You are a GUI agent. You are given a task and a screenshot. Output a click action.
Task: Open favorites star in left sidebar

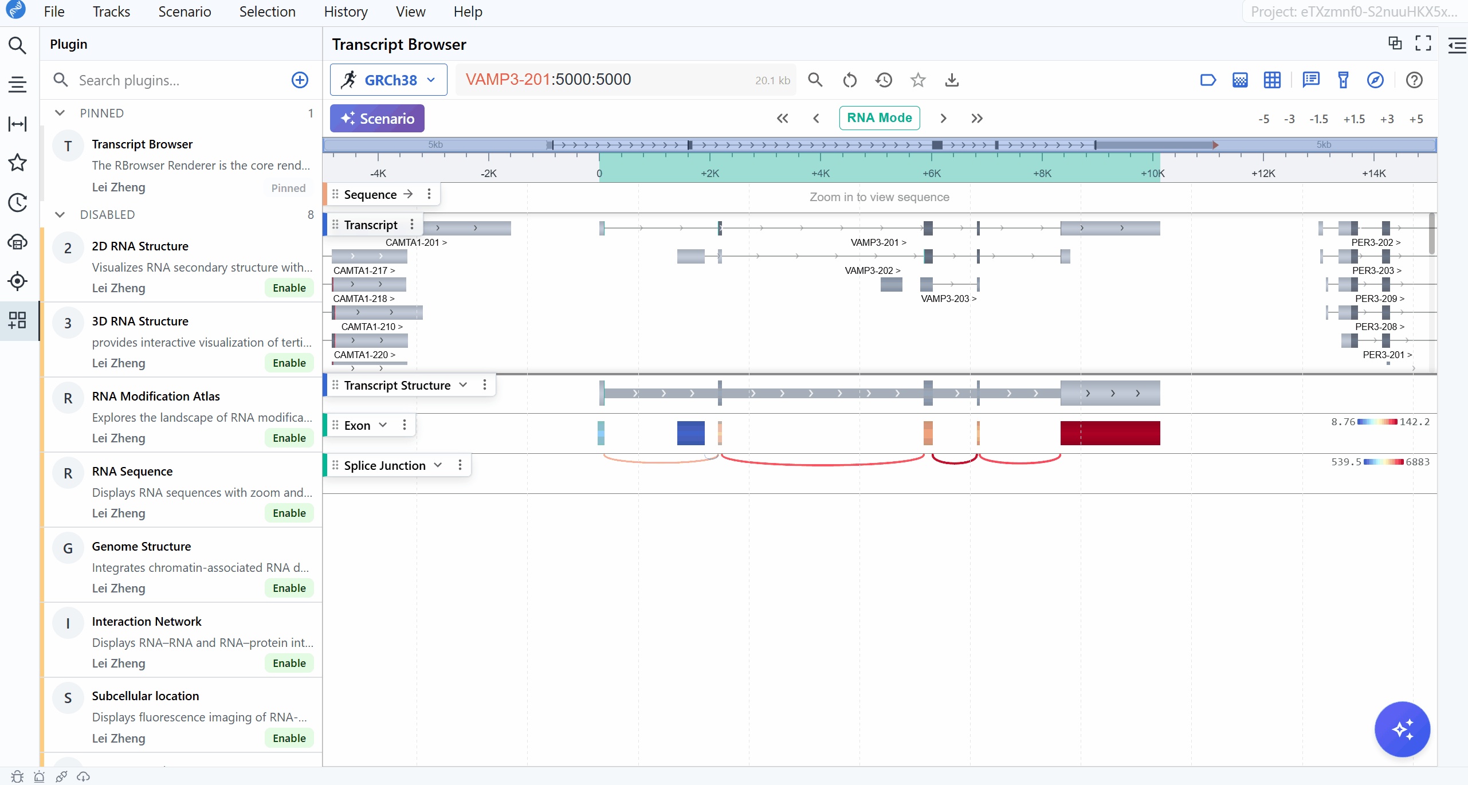pos(17,163)
